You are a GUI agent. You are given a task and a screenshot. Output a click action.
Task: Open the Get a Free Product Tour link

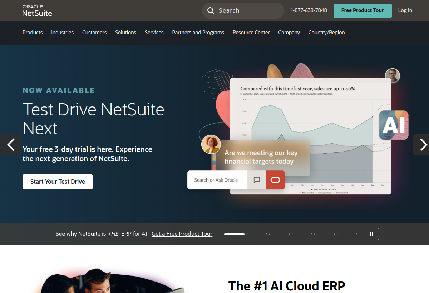(182, 234)
